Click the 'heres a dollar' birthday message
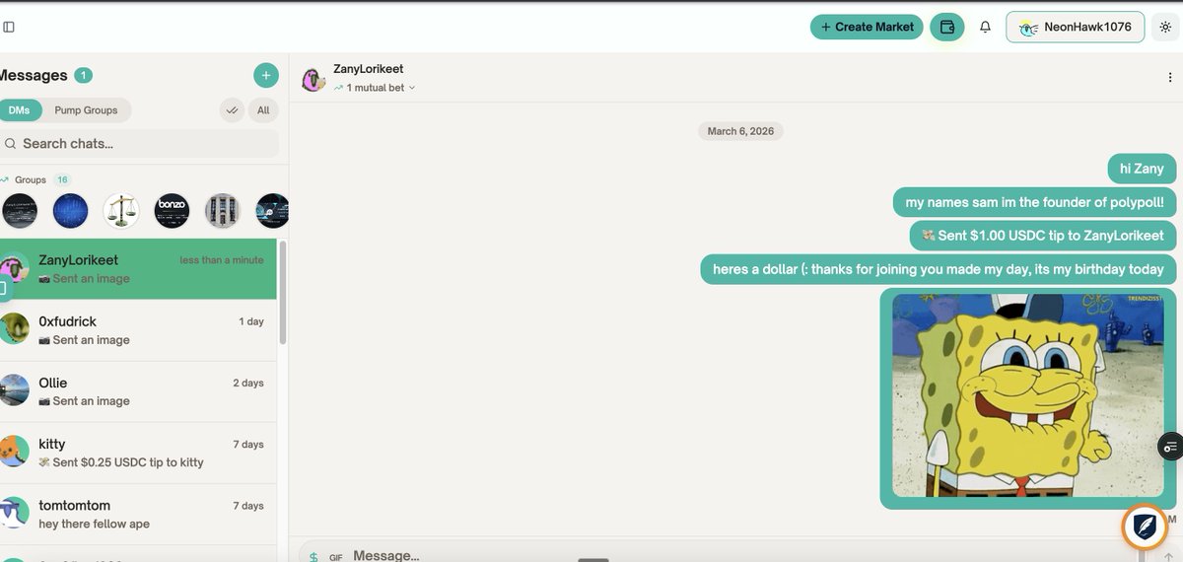This screenshot has width=1183, height=562. coord(939,269)
